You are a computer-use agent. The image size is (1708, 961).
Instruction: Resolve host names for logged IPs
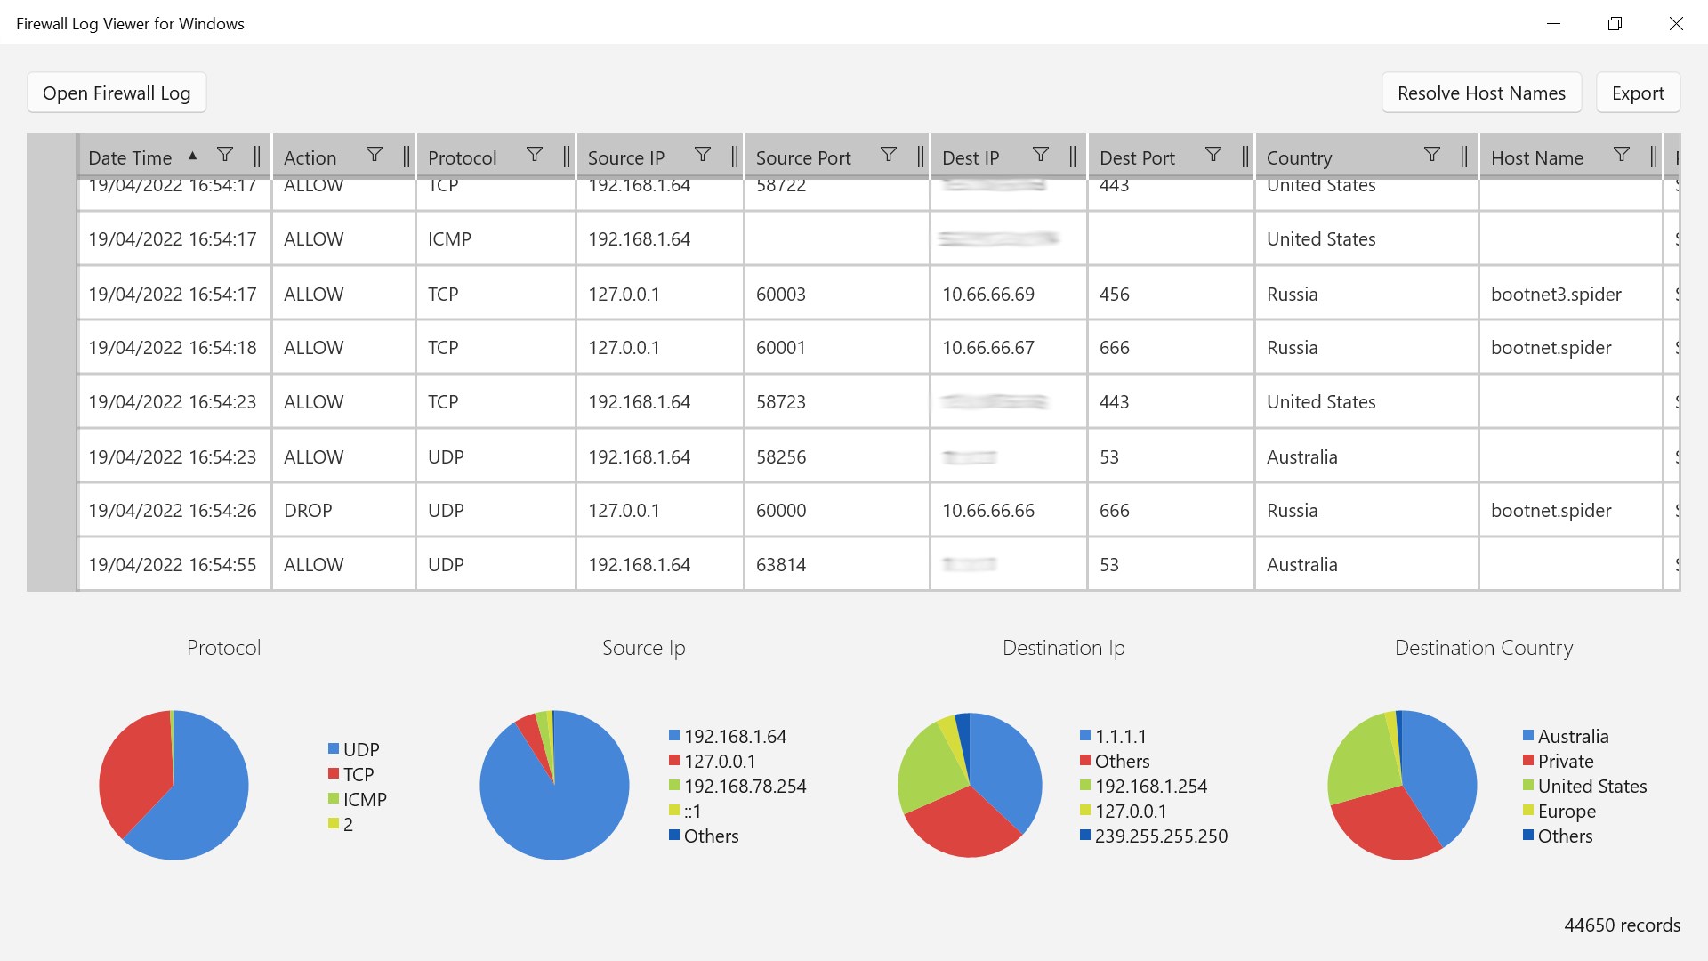point(1480,92)
